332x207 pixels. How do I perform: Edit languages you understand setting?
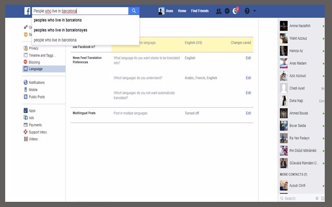(x=248, y=78)
